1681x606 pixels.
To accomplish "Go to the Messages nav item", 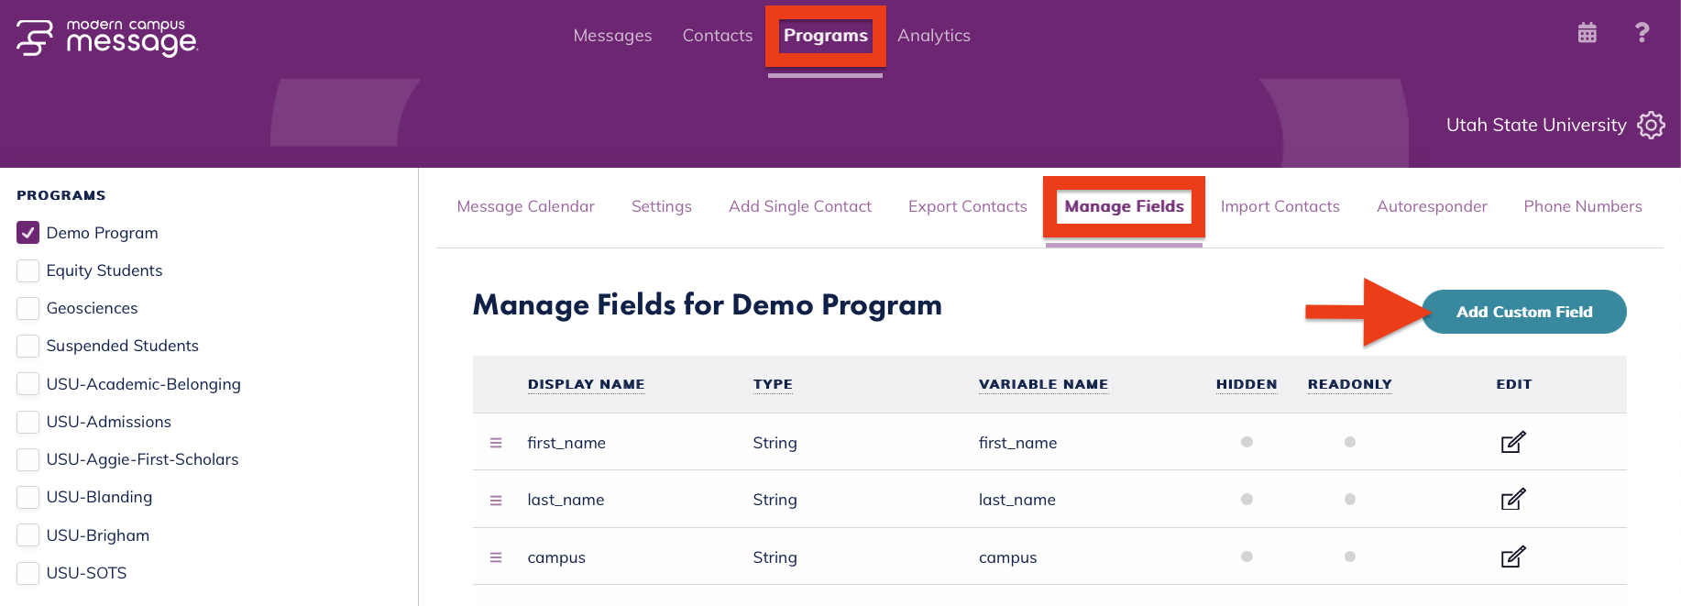I will click(612, 36).
